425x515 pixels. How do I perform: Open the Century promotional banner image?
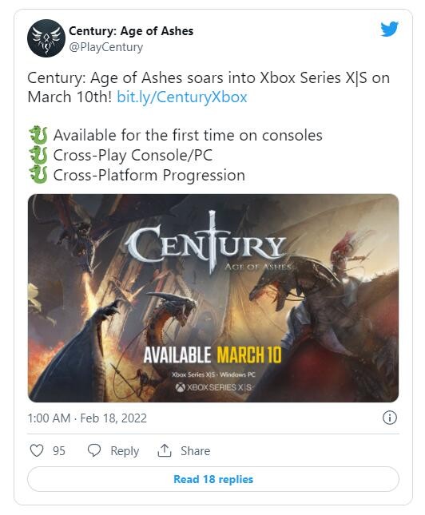pos(213,298)
